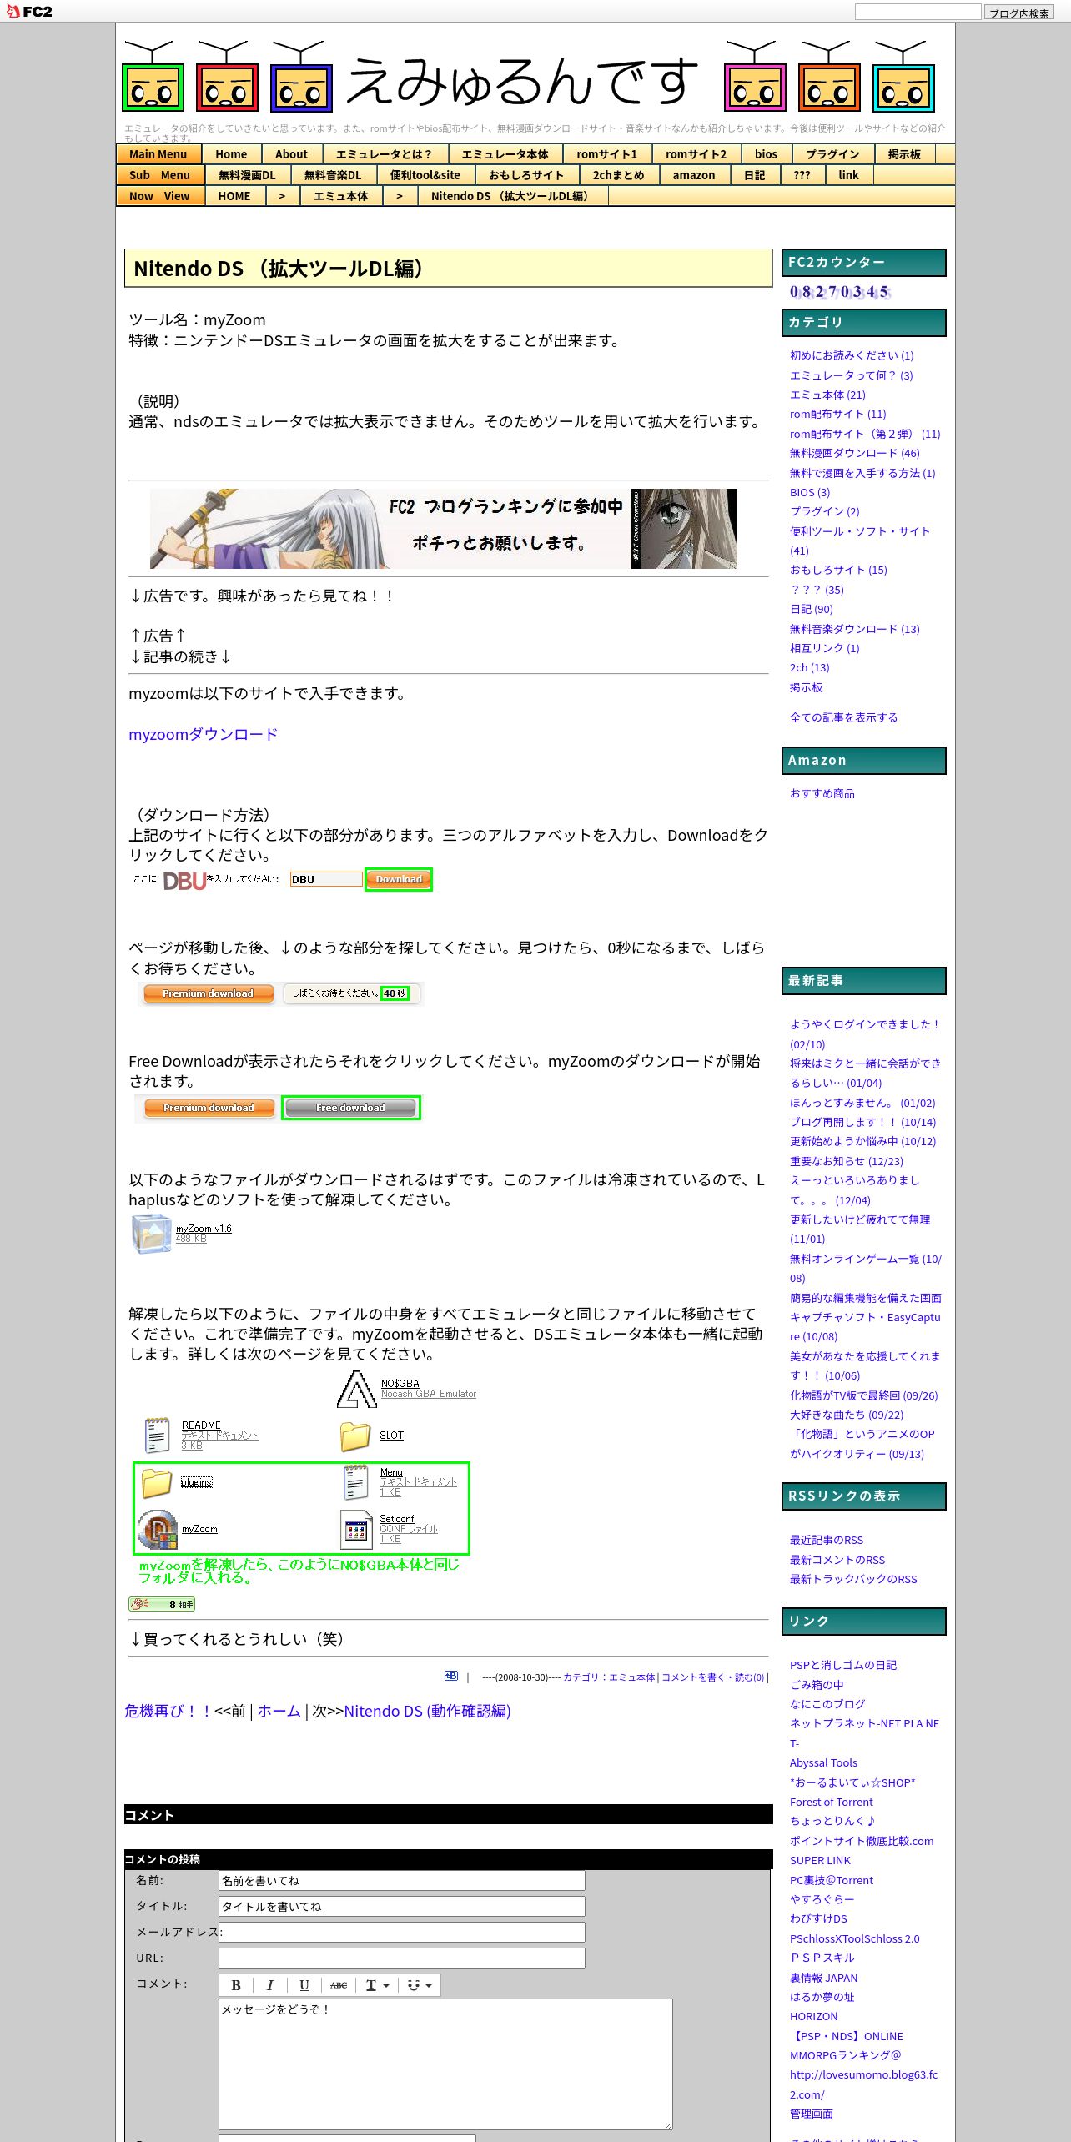Click the myZoom application icon
The width and height of the screenshot is (1071, 2142).
(157, 1529)
